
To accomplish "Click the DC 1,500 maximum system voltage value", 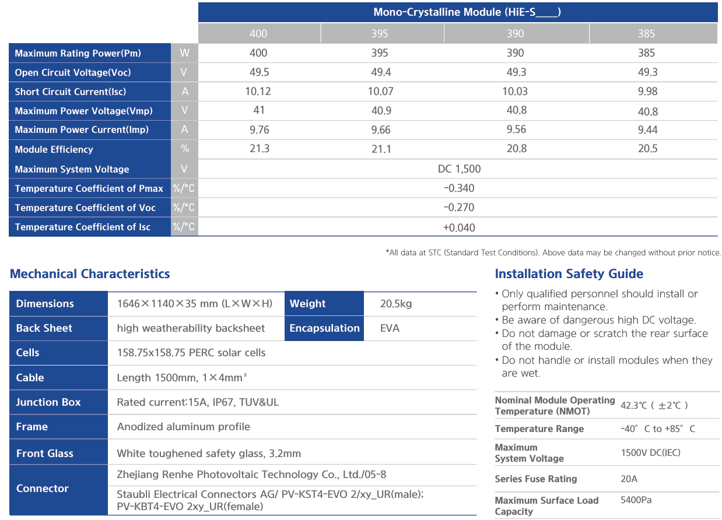I will tap(459, 169).
